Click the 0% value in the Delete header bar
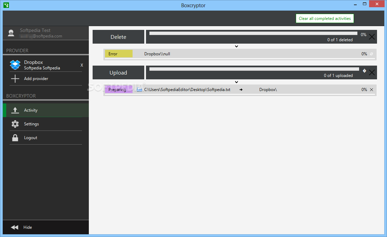The width and height of the screenshot is (387, 237). [363, 35]
